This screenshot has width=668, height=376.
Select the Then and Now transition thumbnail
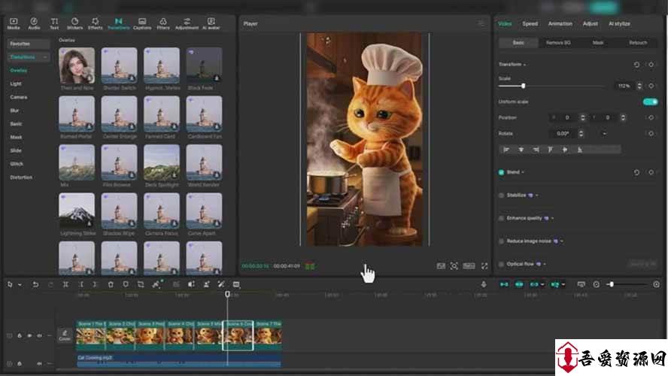77,66
